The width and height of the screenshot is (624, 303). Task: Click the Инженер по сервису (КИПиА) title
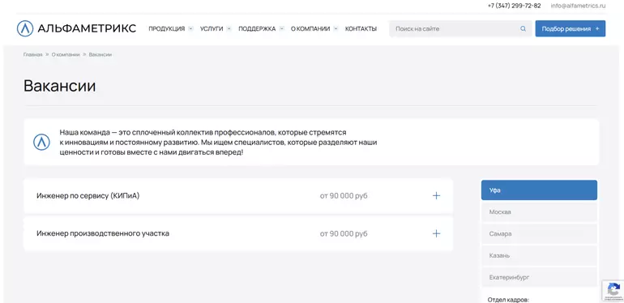(x=88, y=195)
